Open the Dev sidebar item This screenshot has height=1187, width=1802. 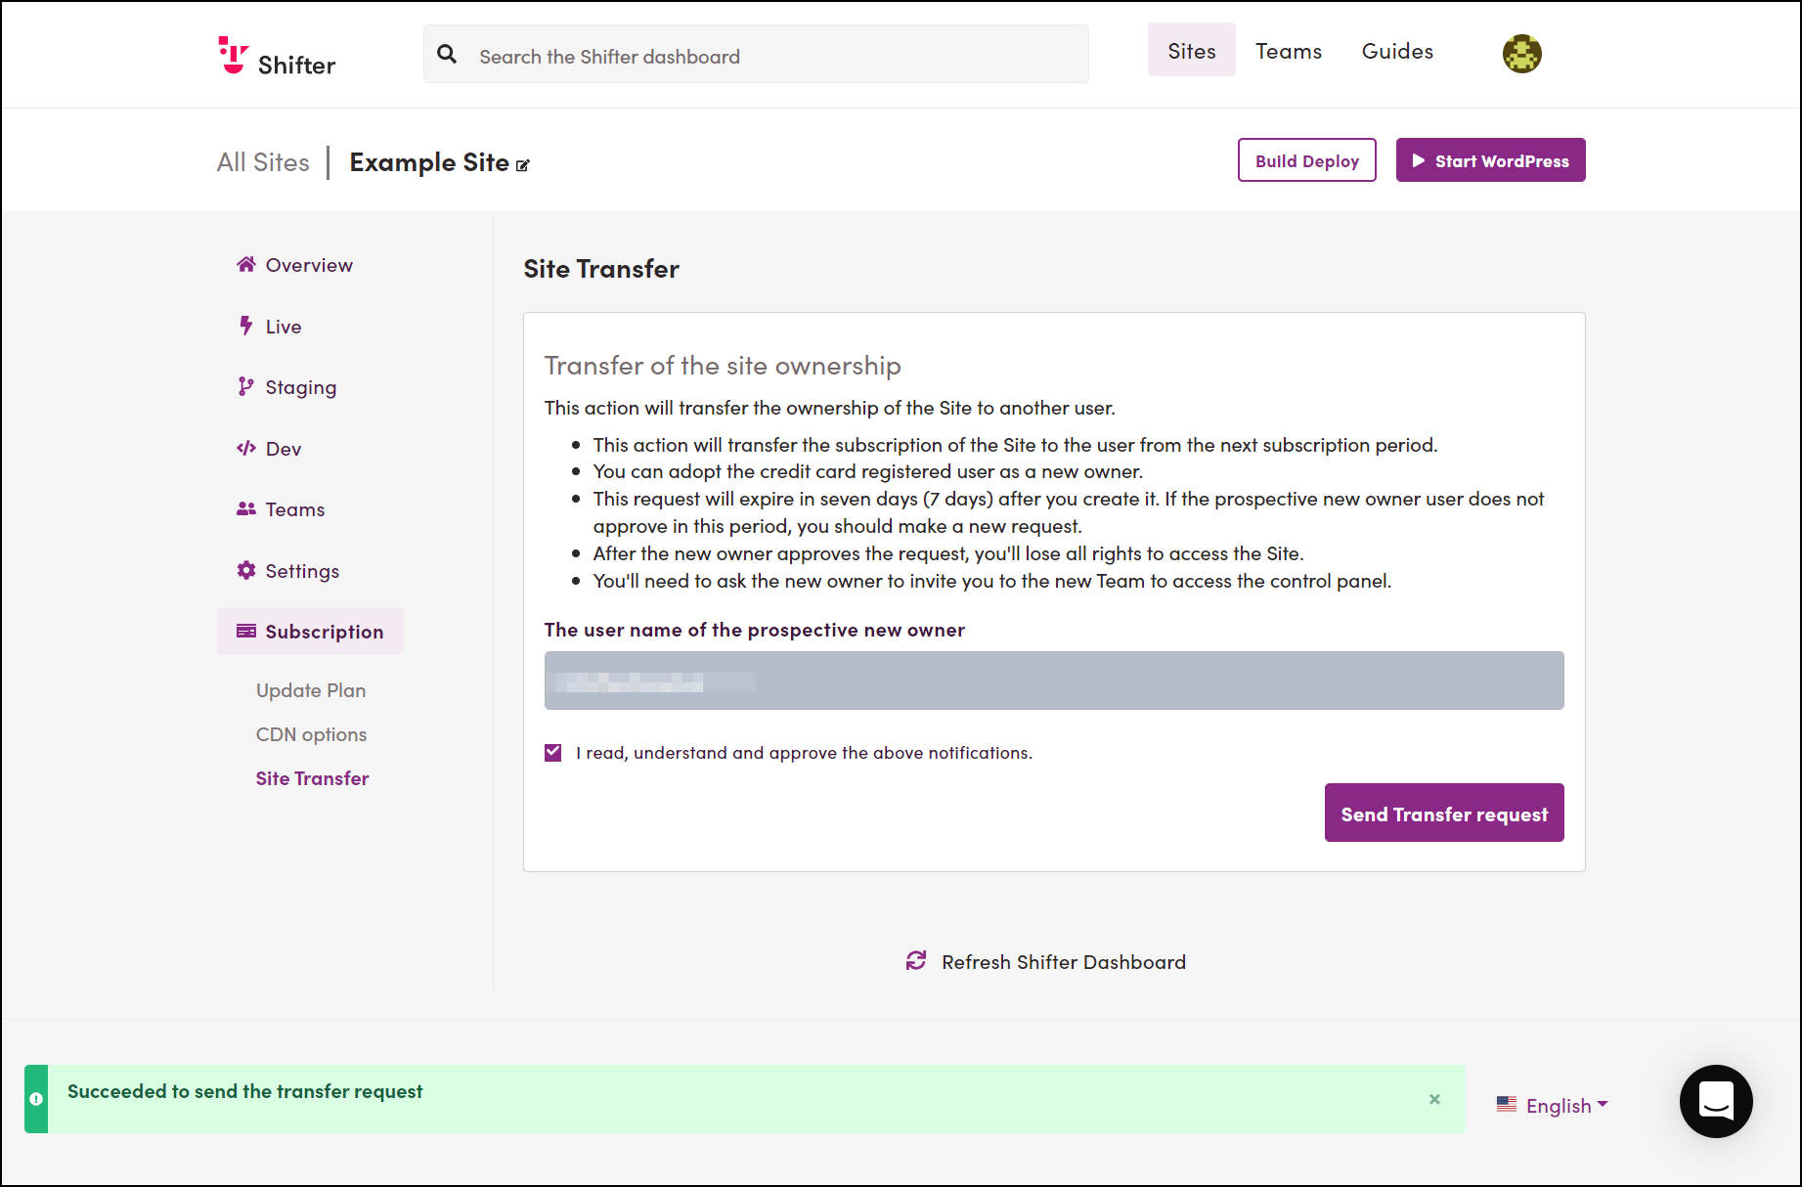pyautogui.click(x=270, y=448)
